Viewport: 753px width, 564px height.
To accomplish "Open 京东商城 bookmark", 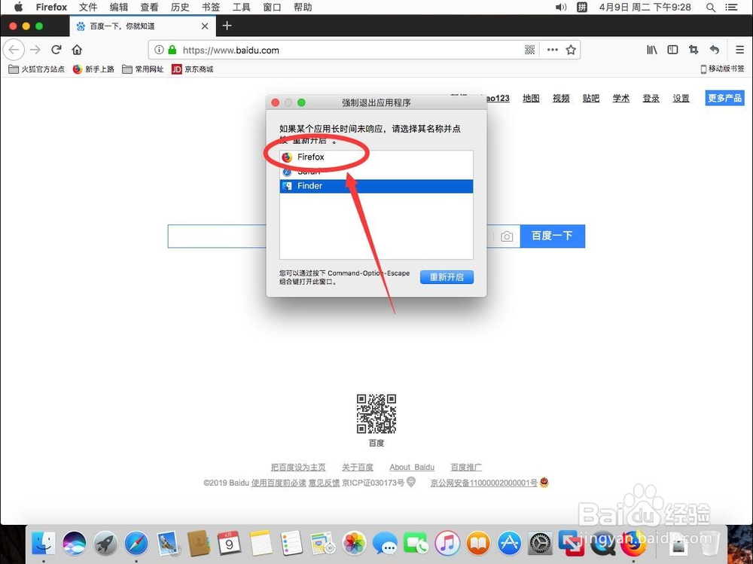I will (x=193, y=69).
